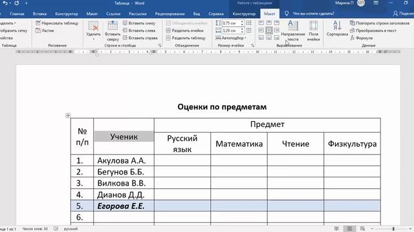Click the Share (Поделиться) button
The image size is (414, 232).
click(404, 14)
